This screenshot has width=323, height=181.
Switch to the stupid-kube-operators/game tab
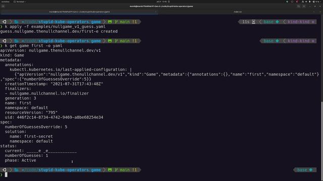tap(79, 12)
